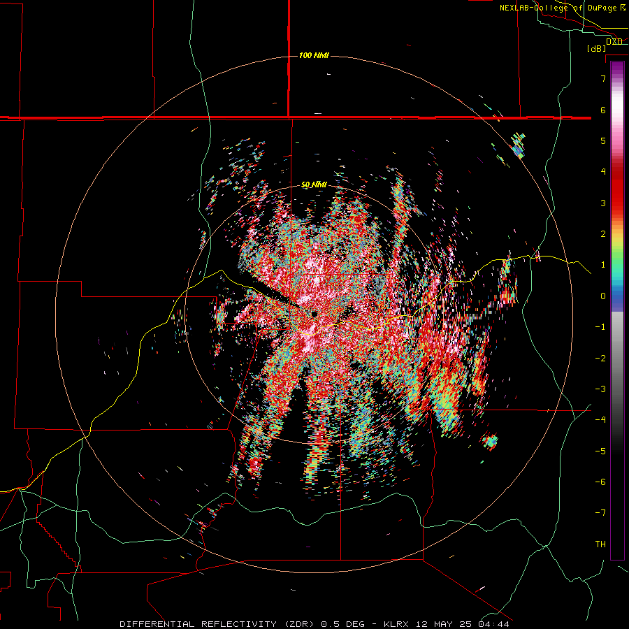Click the '-4' value on the dB scale

pyautogui.click(x=600, y=420)
